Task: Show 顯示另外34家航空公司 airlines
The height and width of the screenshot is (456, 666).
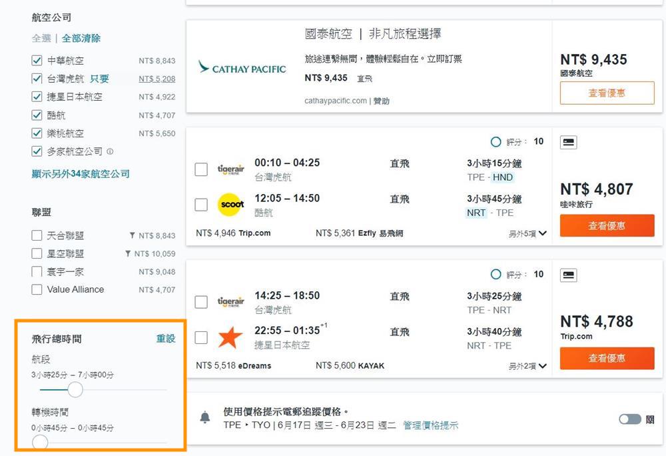Action: coord(81,174)
